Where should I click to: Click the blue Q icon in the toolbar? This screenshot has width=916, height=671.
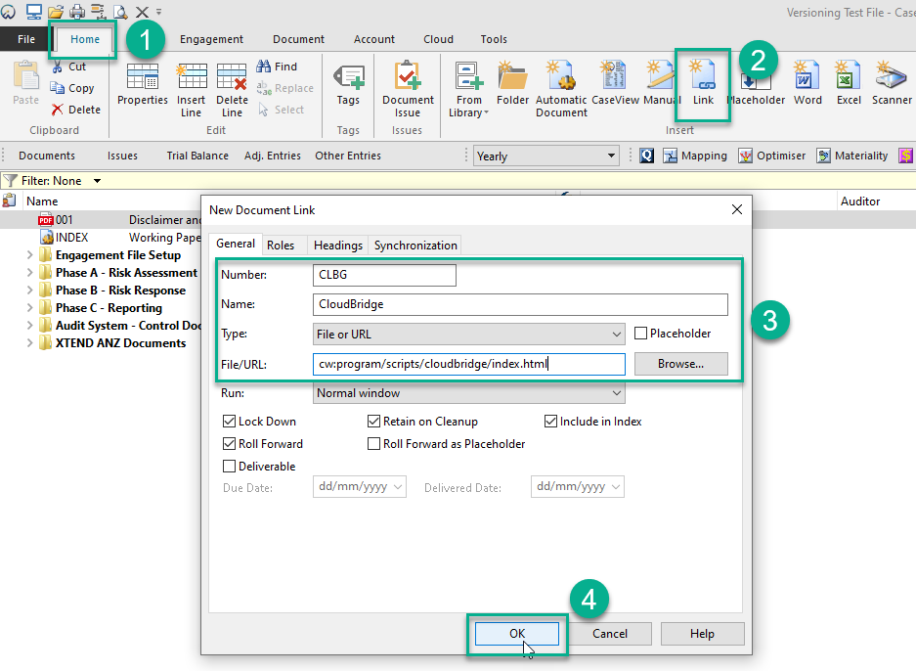click(x=647, y=156)
